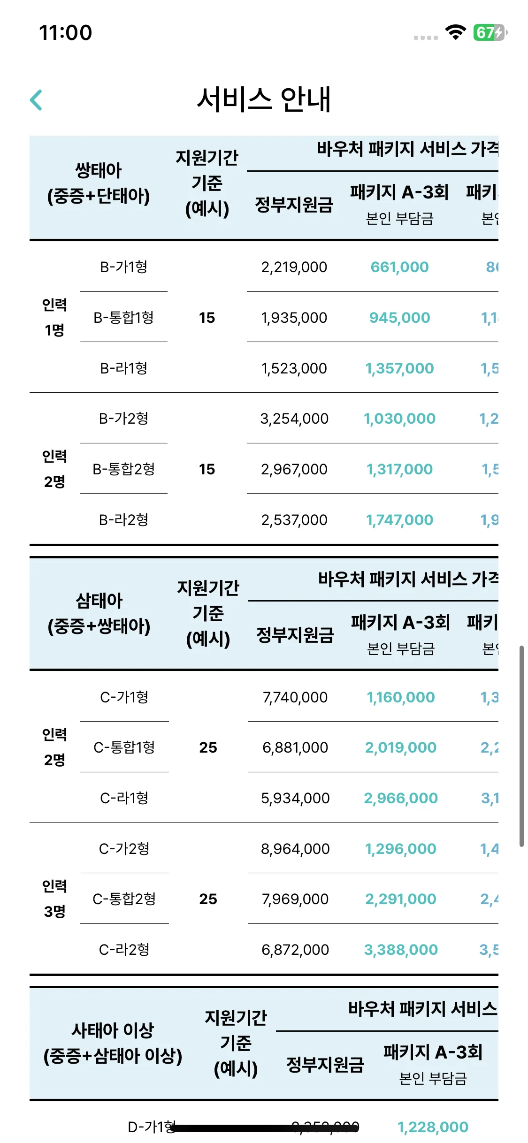Select the C-가1형 row label
This screenshot has width=528, height=1143.
click(124, 697)
